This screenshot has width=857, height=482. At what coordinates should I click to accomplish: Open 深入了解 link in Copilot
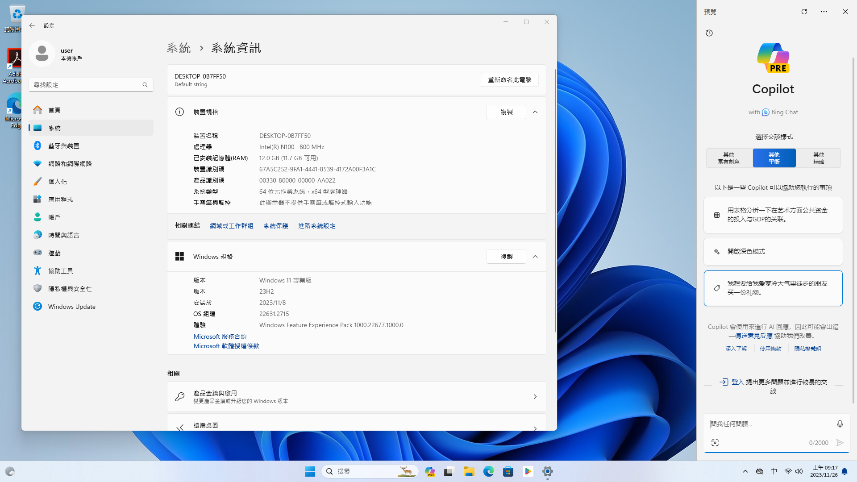click(x=736, y=349)
